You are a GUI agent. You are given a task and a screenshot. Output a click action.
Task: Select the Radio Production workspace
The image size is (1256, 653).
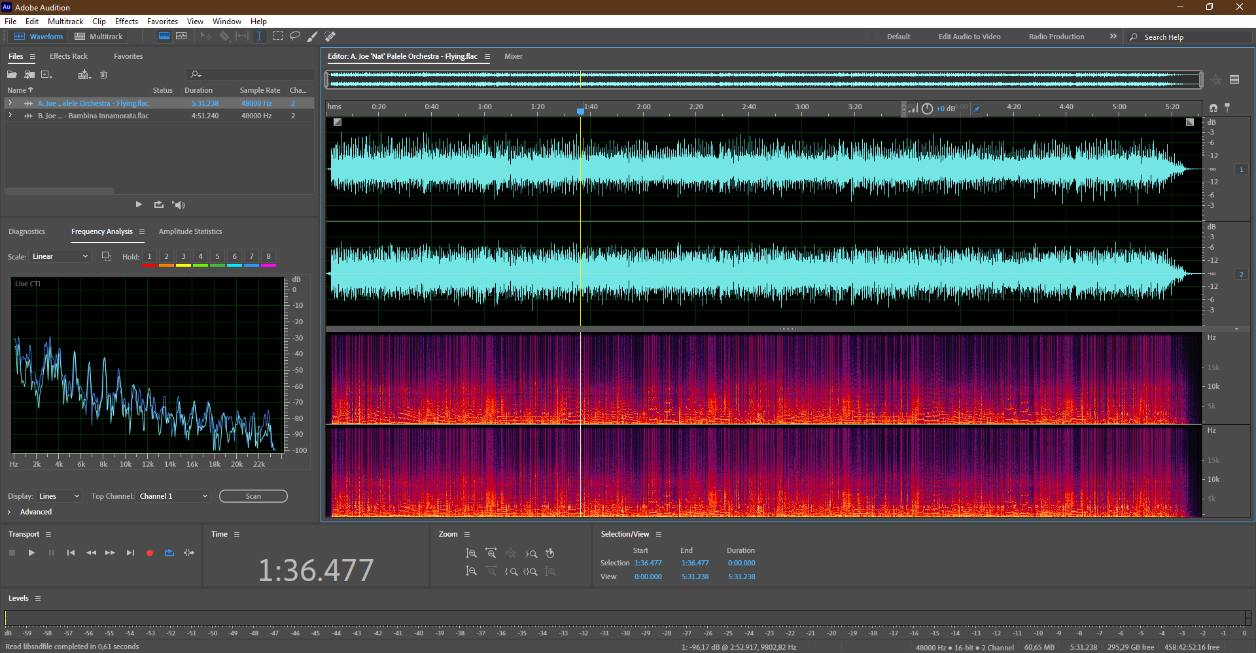pos(1056,37)
